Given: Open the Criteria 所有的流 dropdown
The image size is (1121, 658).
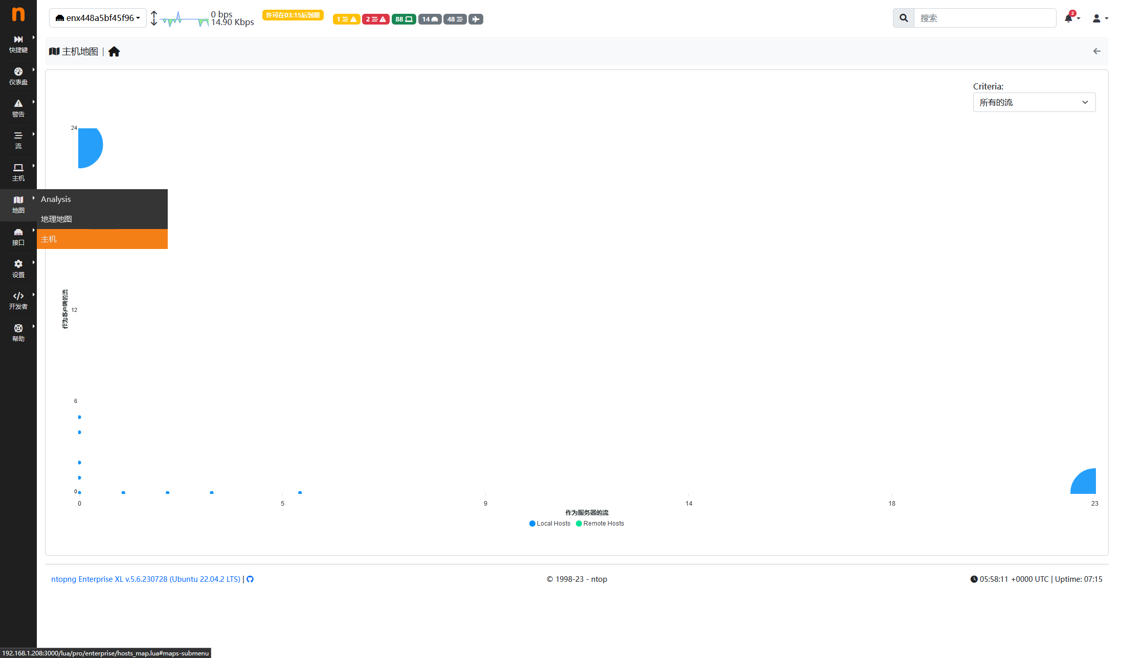Looking at the screenshot, I should 1034,102.
